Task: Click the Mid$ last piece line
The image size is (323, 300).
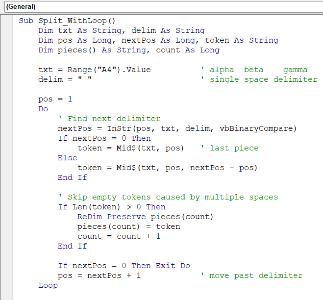Action: click(126, 148)
